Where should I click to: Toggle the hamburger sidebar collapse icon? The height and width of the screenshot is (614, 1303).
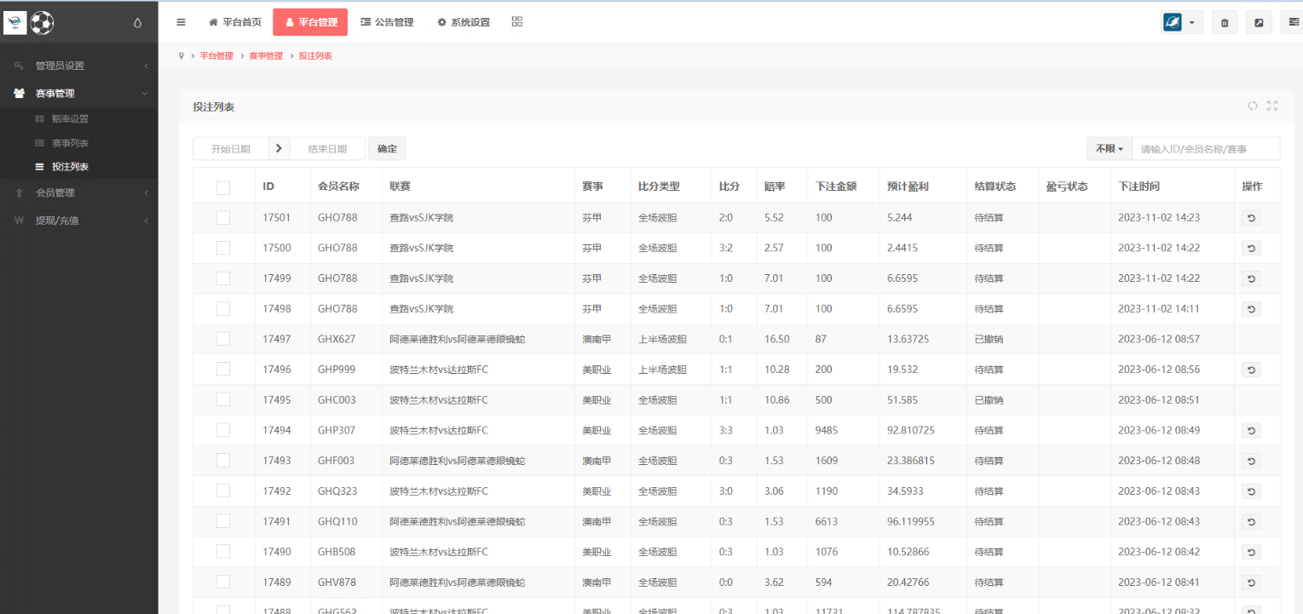[181, 22]
